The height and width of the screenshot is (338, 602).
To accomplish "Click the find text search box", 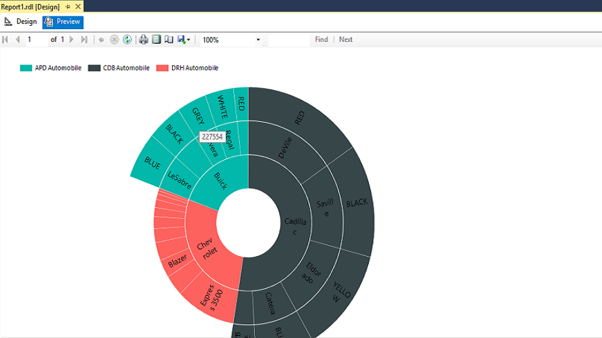I will click(x=289, y=39).
